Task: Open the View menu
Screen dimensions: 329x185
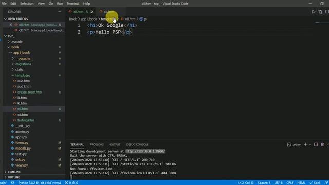Action: pos(41,4)
